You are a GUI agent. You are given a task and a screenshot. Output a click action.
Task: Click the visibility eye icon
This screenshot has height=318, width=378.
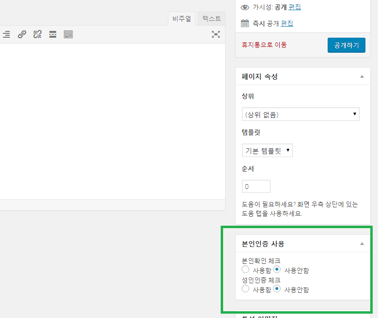click(x=245, y=7)
